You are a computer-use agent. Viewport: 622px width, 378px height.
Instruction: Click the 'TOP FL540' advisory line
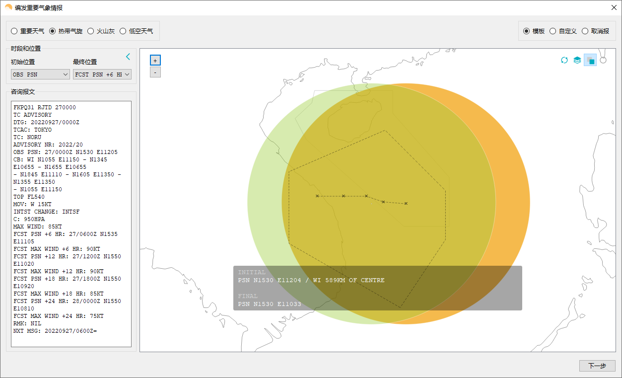coord(29,197)
